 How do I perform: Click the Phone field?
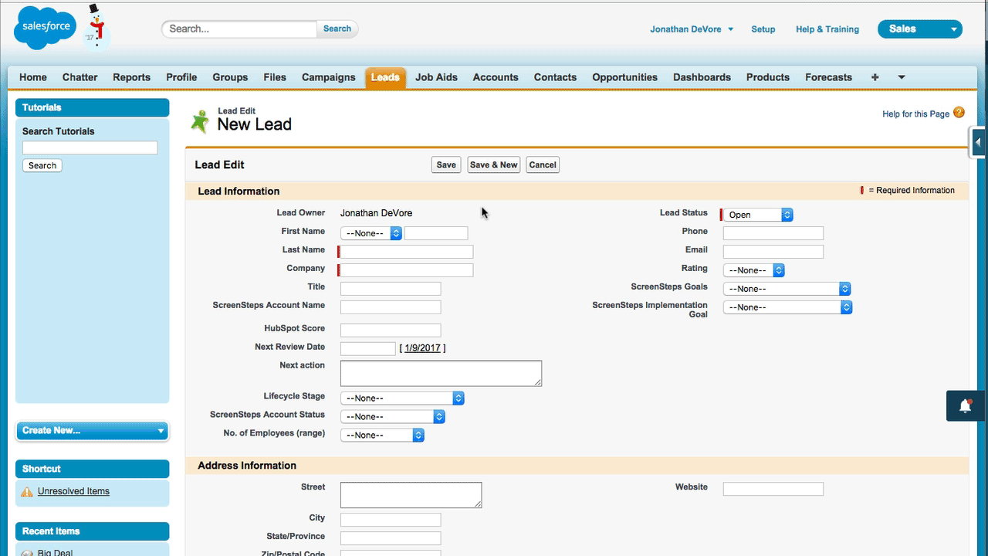(x=773, y=233)
